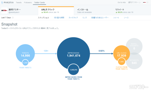Click the CLICKS FROM YOUR TWEETS label
This screenshot has height=92, width=151.
(x=122, y=68)
